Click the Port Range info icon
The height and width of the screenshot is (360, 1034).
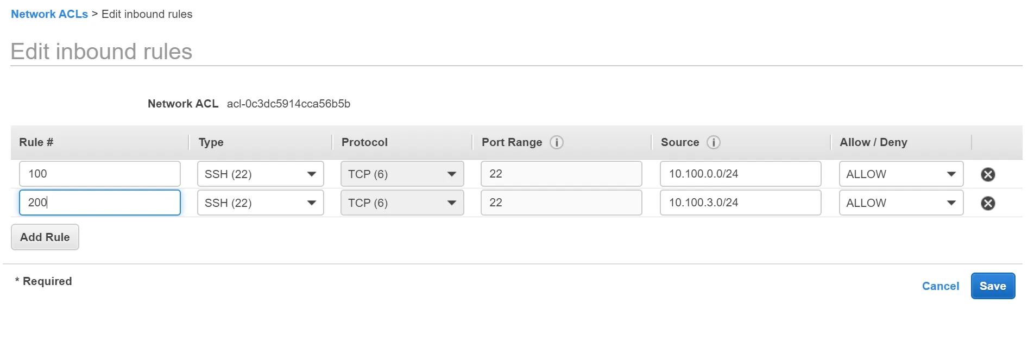click(557, 142)
